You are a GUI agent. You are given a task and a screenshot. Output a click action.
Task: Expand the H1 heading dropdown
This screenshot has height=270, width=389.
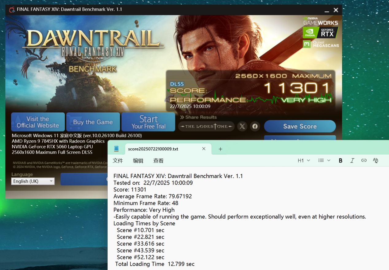pyautogui.click(x=304, y=160)
